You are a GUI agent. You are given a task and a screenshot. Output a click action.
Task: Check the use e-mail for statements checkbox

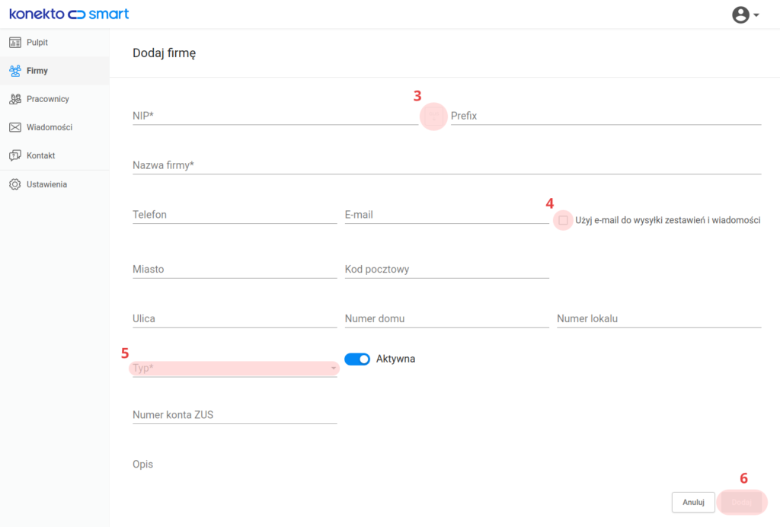click(563, 220)
